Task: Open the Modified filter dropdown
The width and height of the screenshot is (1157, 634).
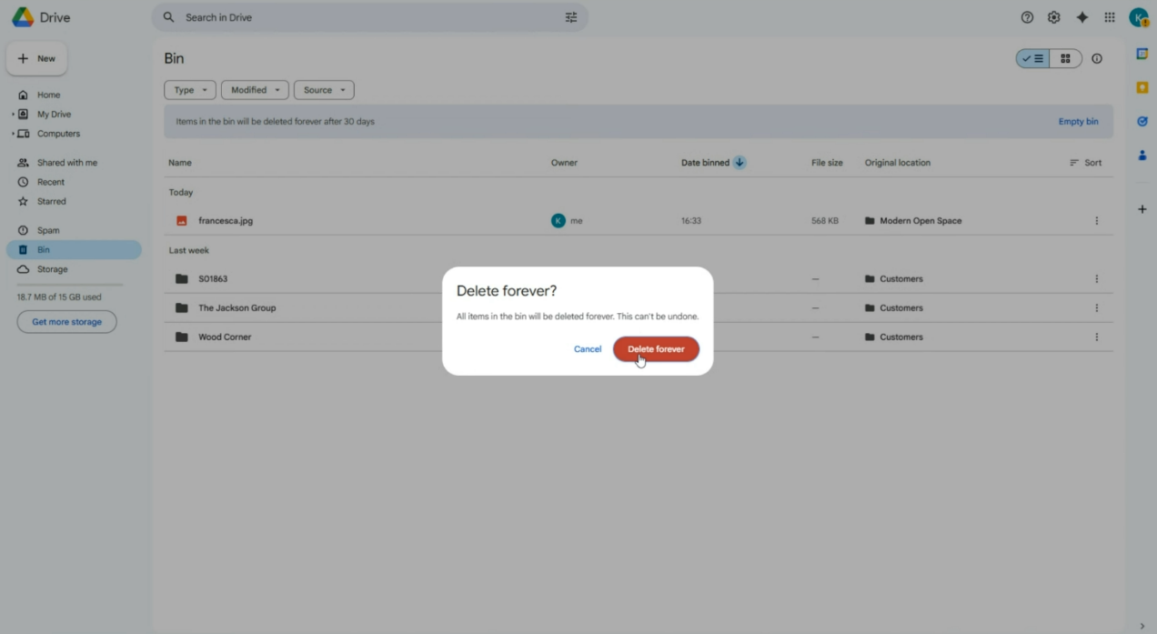Action: 255,90
